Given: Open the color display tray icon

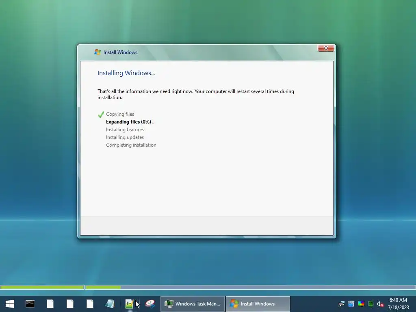Looking at the screenshot, I should pos(361,304).
